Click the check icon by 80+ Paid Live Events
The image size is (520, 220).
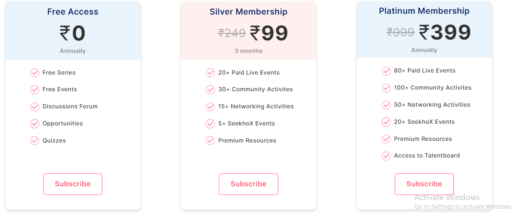pyautogui.click(x=386, y=71)
